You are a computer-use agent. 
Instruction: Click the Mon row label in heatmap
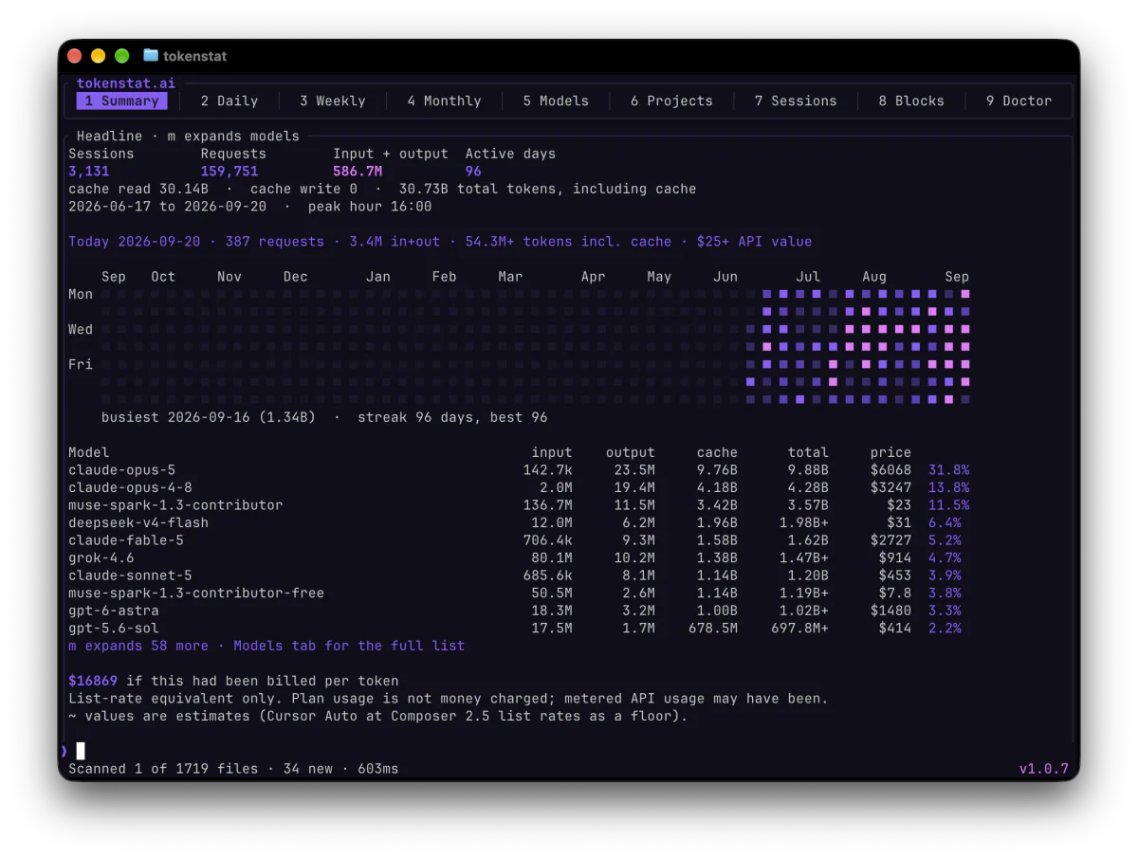point(81,294)
